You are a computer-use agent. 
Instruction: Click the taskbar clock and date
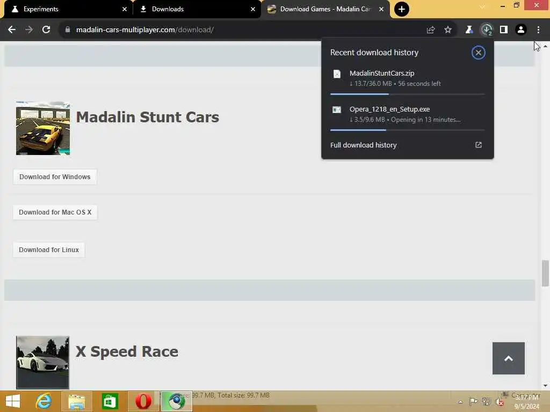pos(527,402)
